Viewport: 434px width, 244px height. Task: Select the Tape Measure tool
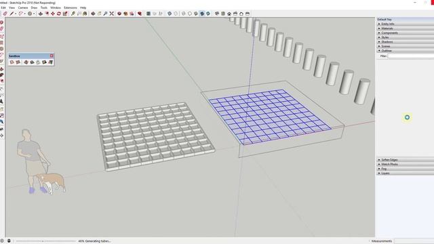(x=73, y=14)
